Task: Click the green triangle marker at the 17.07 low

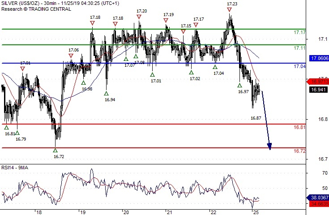Action: [126, 59]
